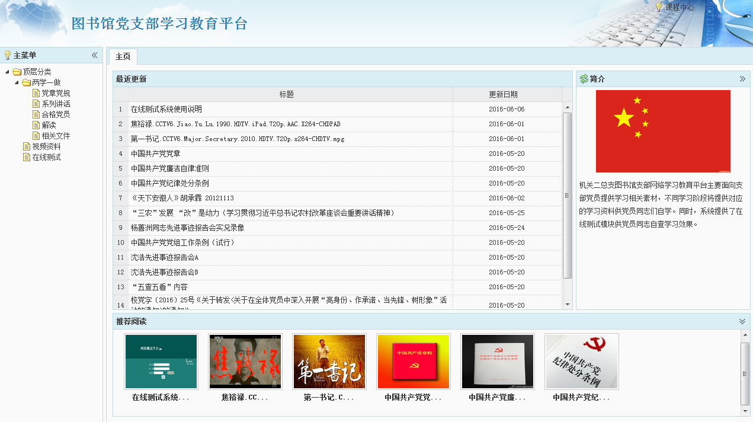This screenshot has width=753, height=422.
Task: Switch to the 主页 tab
Action: coord(123,56)
